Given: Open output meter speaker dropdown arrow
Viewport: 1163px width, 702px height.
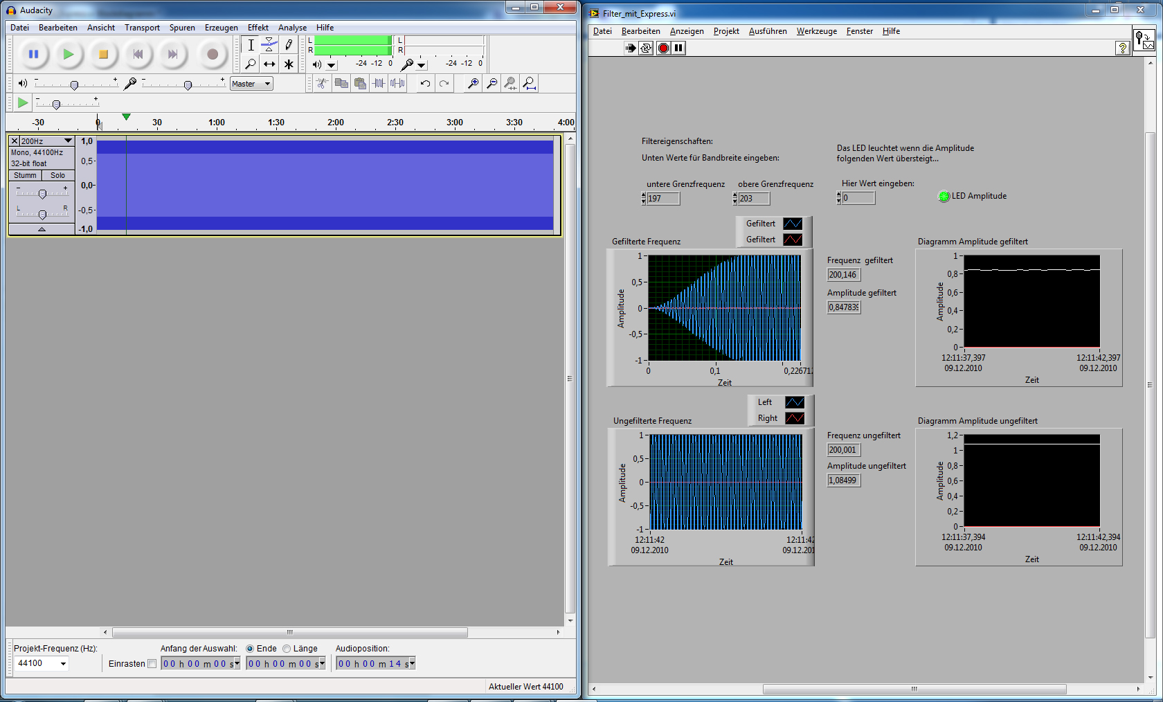Looking at the screenshot, I should coord(332,65).
